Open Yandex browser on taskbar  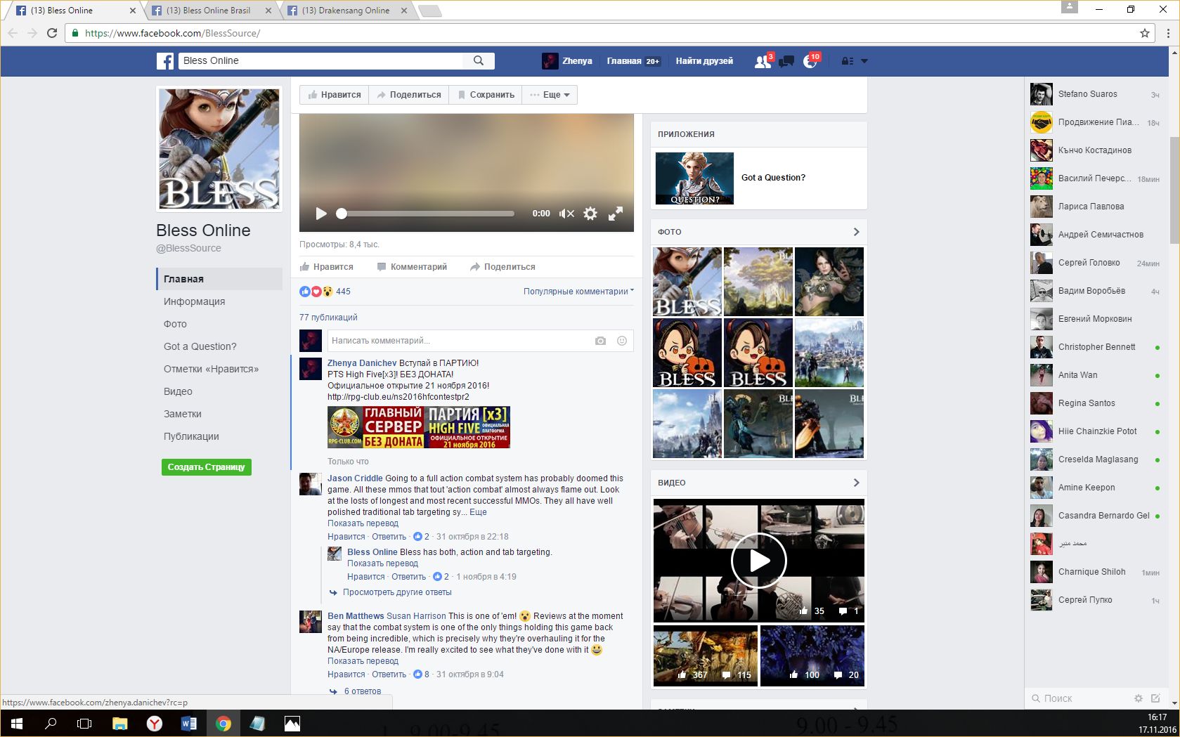tap(155, 723)
